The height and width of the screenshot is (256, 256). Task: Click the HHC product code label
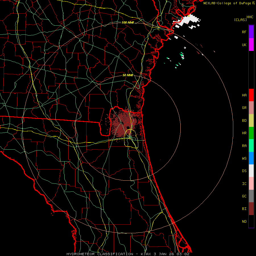coord(250,17)
